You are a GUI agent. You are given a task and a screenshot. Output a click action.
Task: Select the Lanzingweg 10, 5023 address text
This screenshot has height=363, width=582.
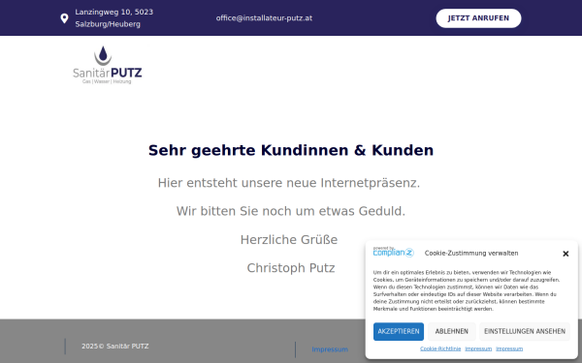pos(113,12)
